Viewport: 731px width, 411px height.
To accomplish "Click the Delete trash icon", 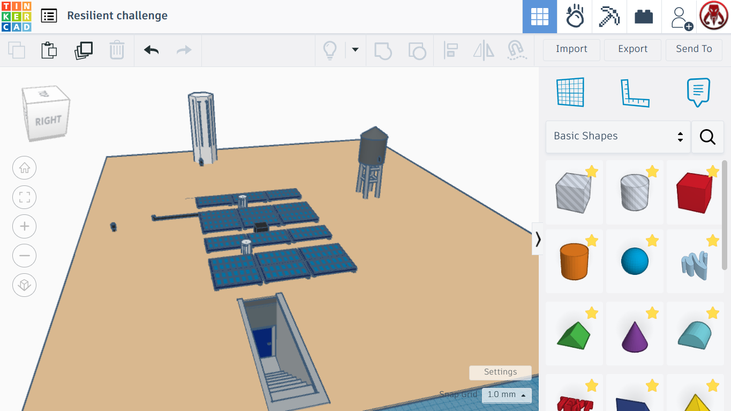I will [x=117, y=50].
